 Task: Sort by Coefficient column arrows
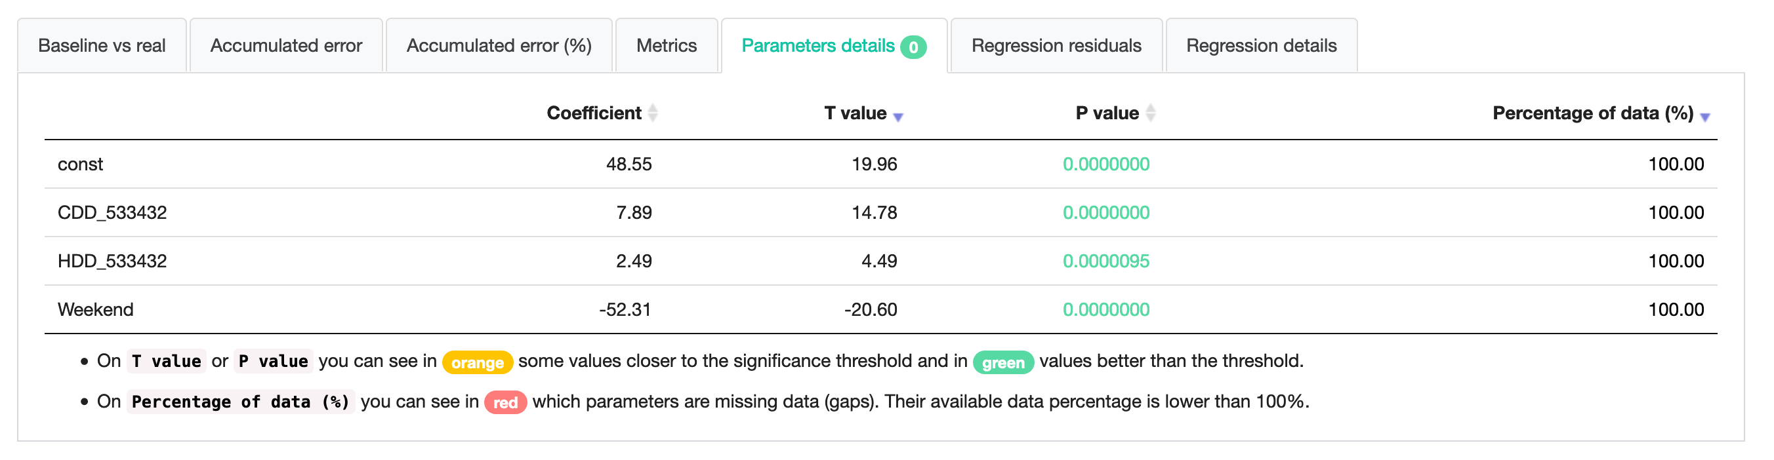(x=653, y=113)
